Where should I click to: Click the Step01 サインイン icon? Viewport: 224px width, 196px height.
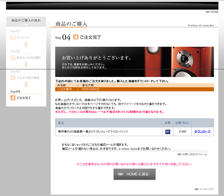point(13,37)
